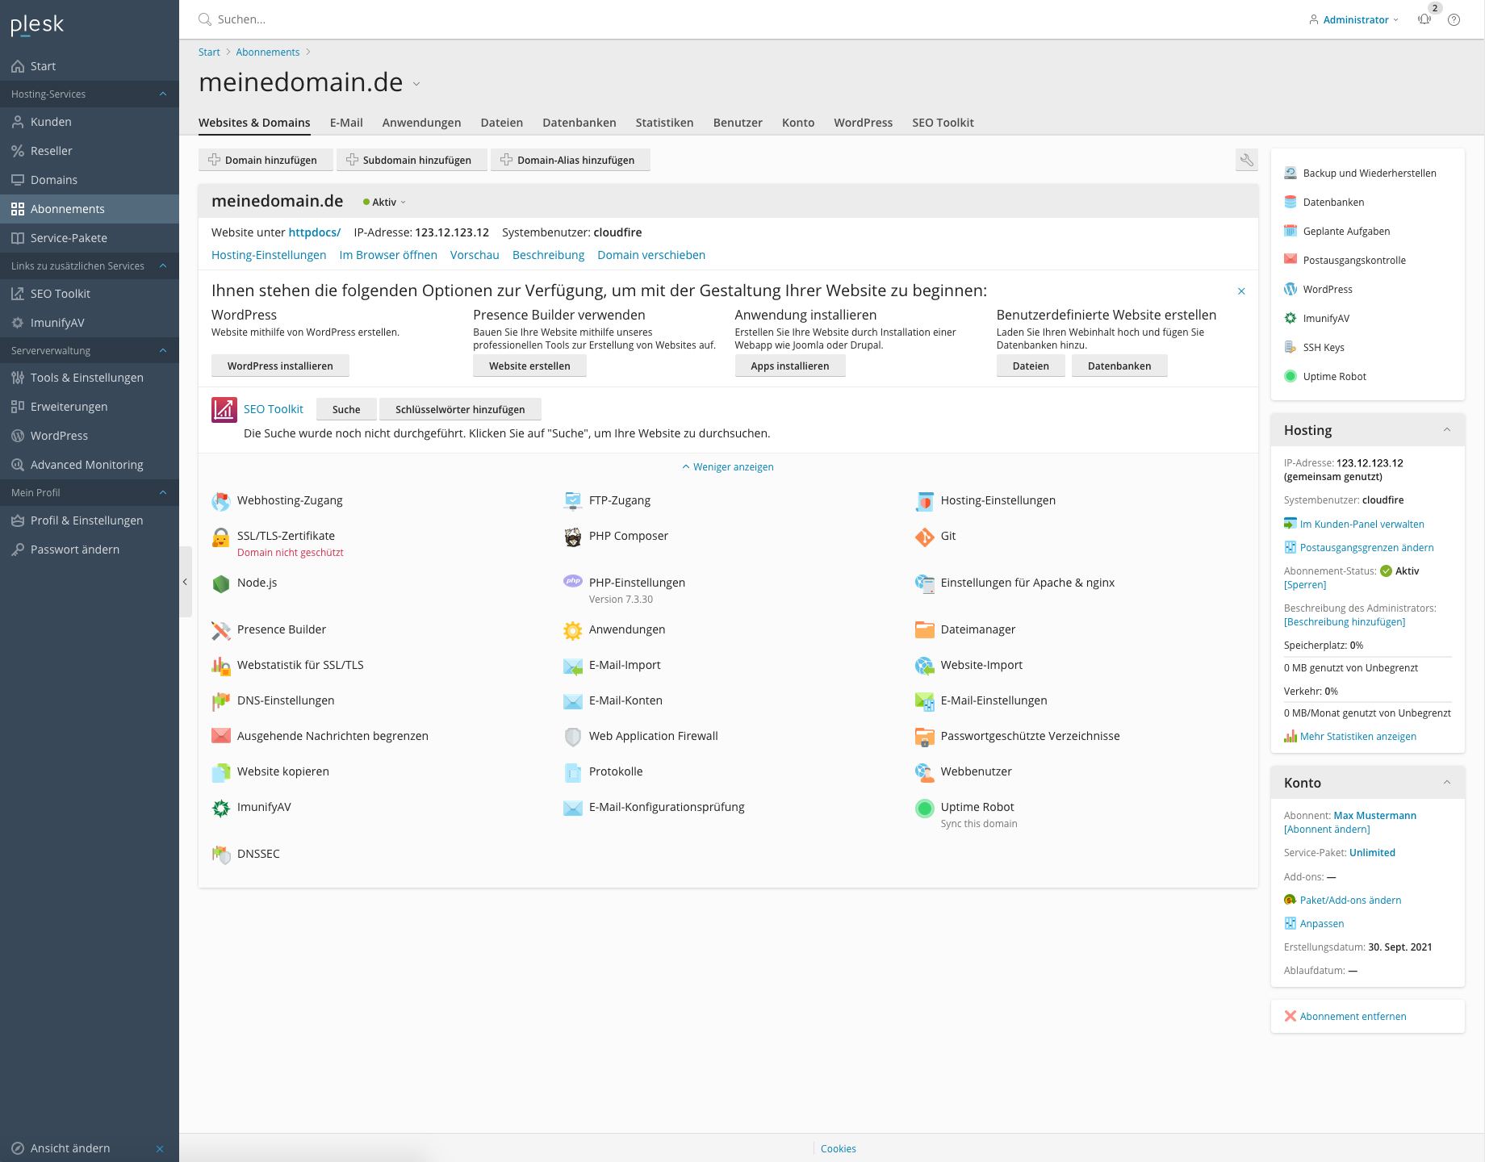Open PHP-Einstellungen php icon

pos(573,581)
